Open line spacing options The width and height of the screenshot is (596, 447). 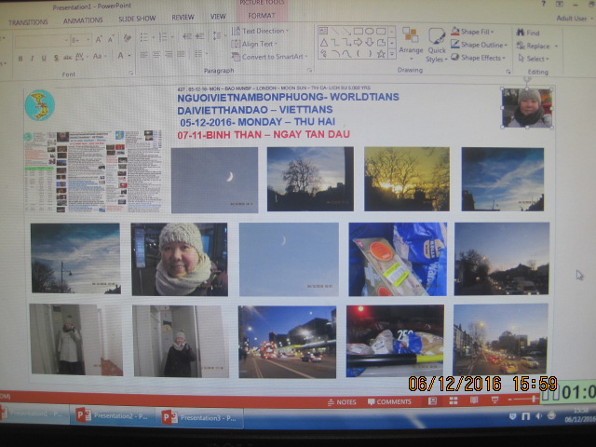[x=218, y=35]
